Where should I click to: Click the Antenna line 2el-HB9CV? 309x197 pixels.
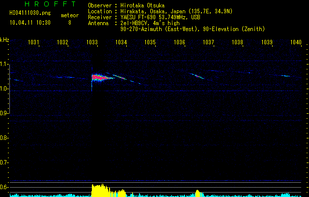coord(134,23)
